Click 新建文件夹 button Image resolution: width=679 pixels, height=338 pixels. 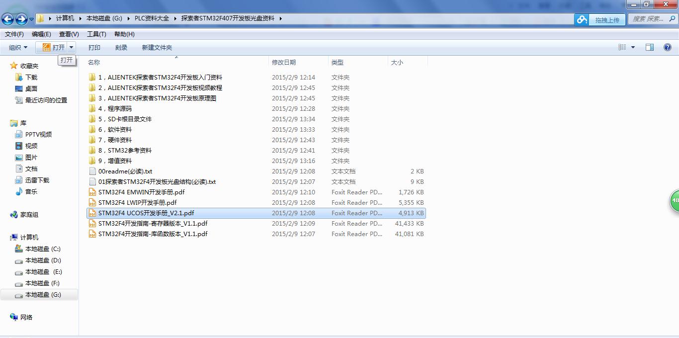pos(157,48)
